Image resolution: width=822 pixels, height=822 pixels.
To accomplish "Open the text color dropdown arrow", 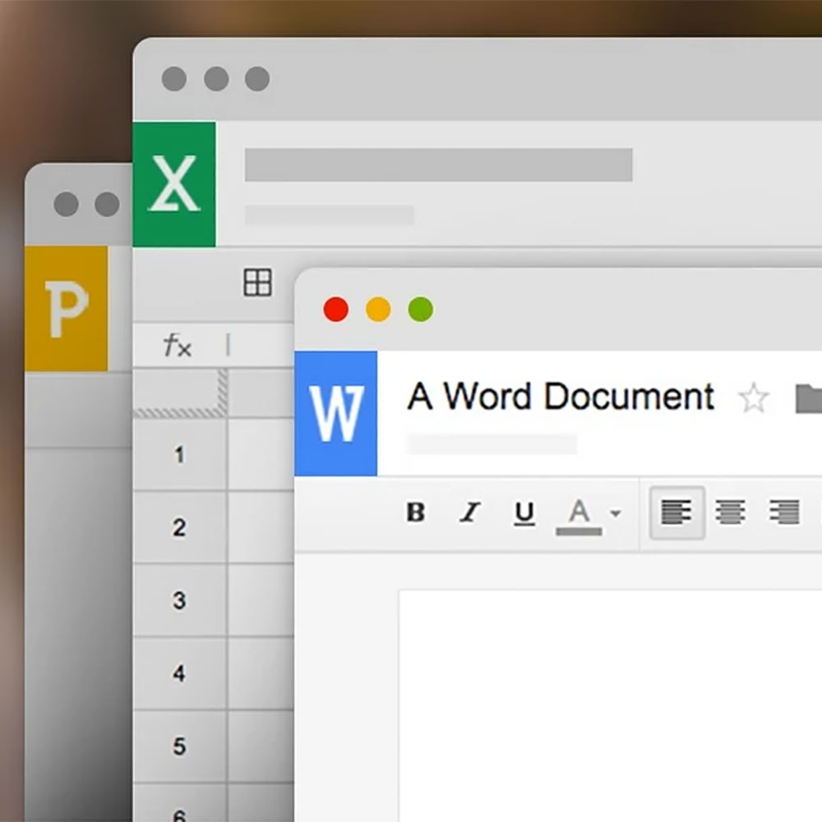I will pos(616,513).
